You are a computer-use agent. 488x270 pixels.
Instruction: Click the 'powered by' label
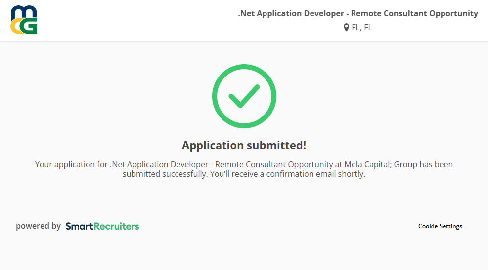pyautogui.click(x=38, y=226)
